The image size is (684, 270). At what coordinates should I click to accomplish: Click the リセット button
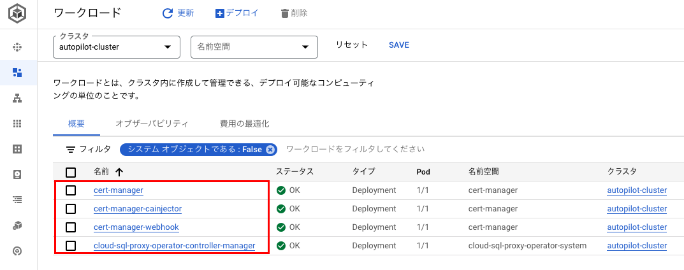pyautogui.click(x=352, y=45)
